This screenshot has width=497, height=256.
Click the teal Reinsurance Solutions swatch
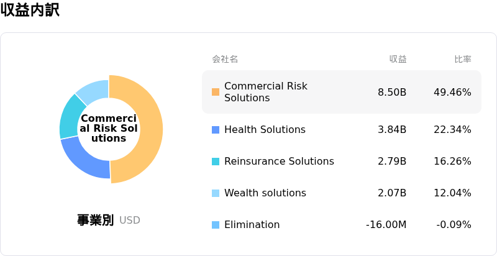(x=216, y=162)
